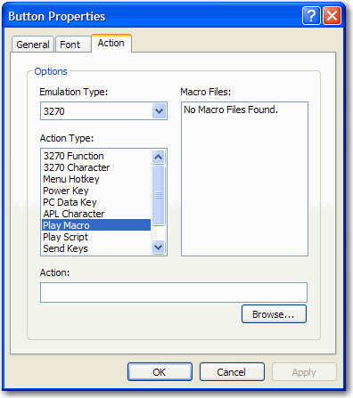Select the Action tab

pyautogui.click(x=111, y=44)
